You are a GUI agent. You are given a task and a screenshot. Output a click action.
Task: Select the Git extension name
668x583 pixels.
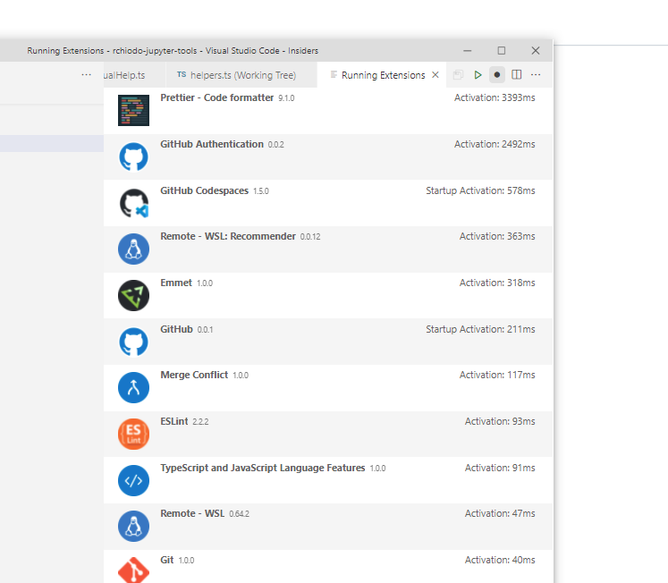point(166,560)
